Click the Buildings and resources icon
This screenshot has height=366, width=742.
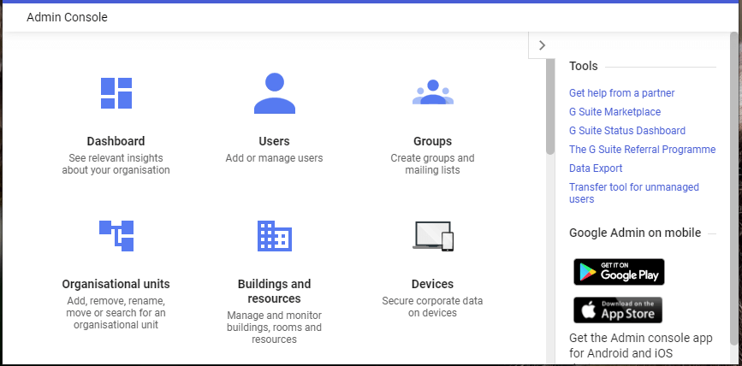275,235
